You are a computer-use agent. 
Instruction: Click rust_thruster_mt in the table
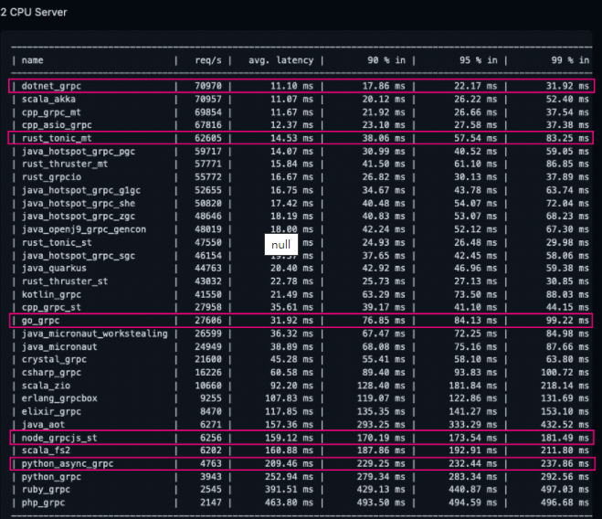point(65,164)
